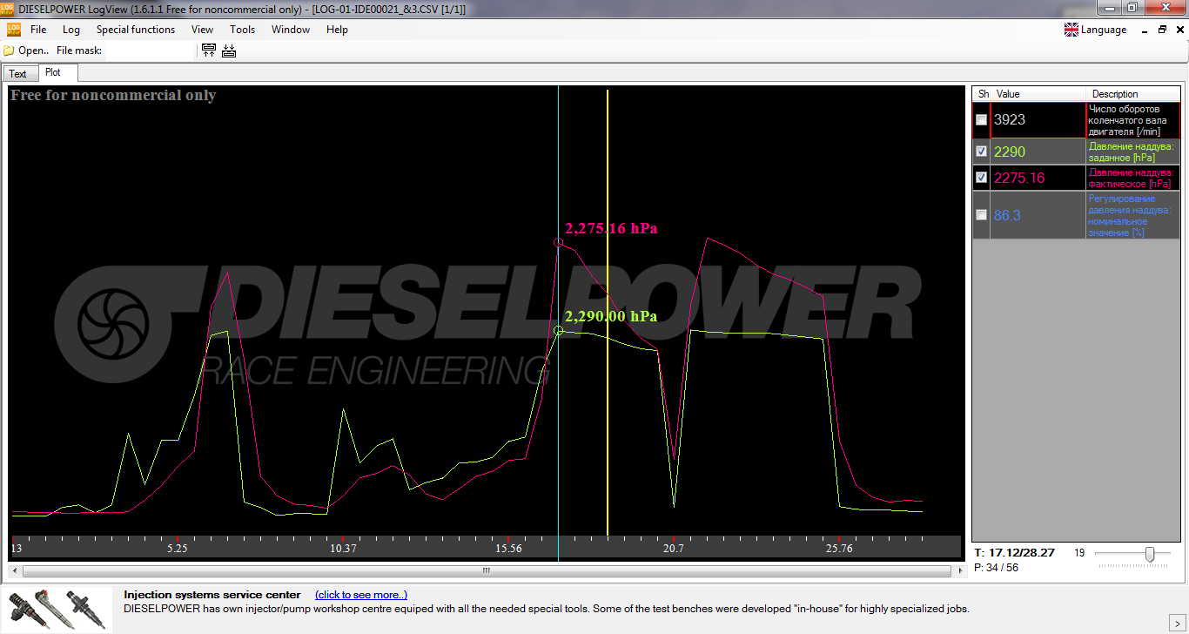Click the scrollbar left arrow under the plot

click(x=15, y=571)
